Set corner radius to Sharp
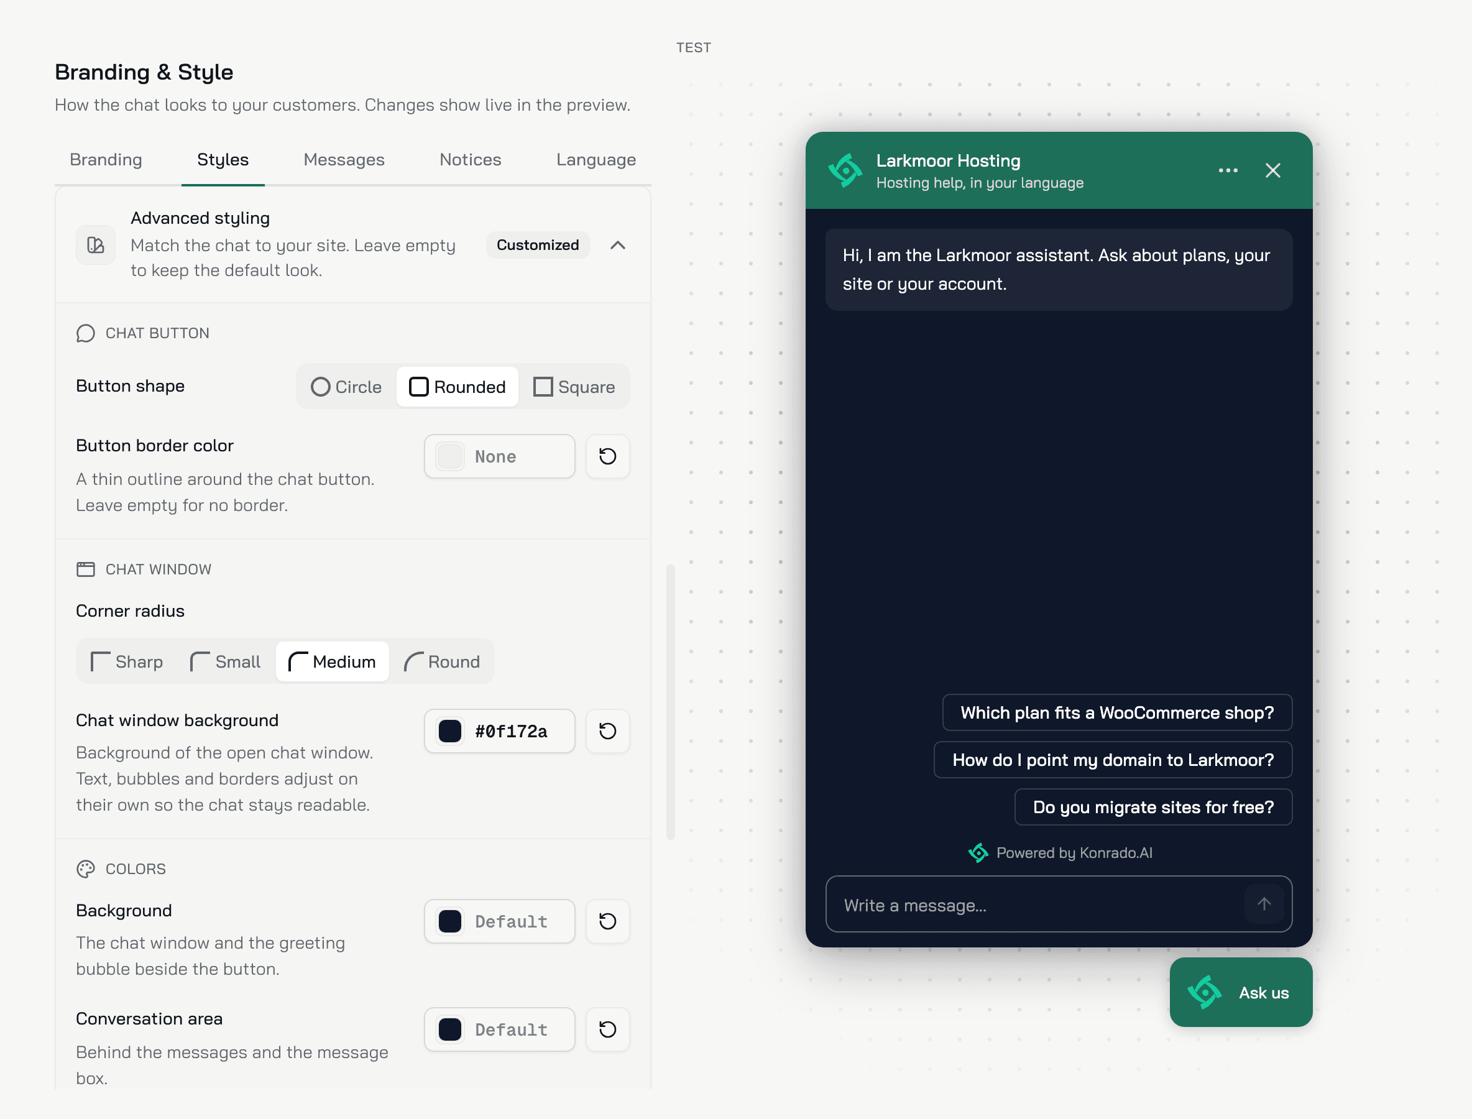 point(127,661)
